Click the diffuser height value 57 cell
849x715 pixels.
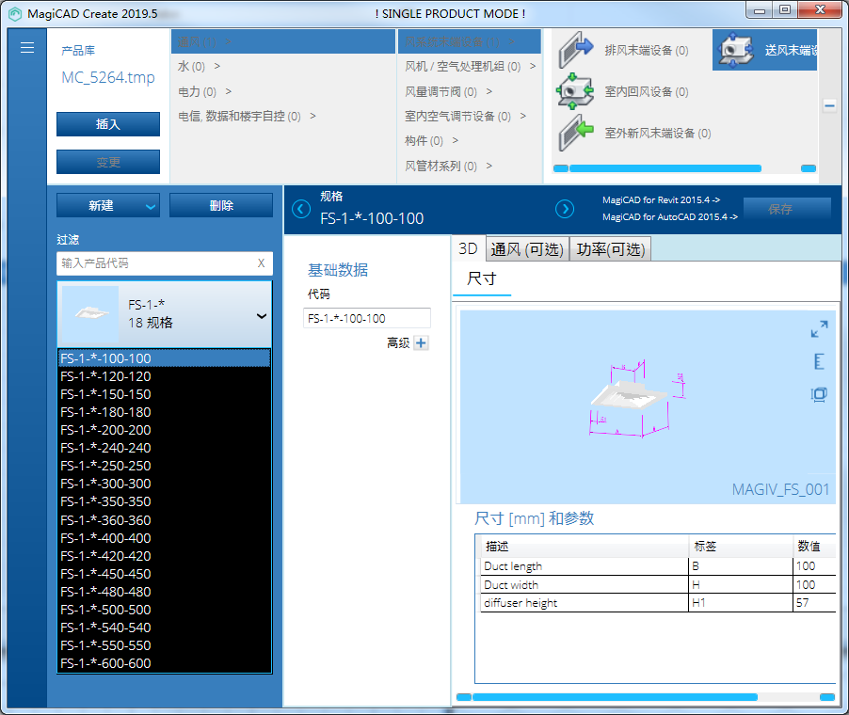pyautogui.click(x=814, y=603)
